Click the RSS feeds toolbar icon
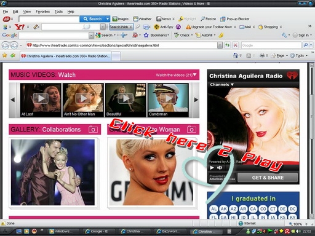Image resolution: width=315 pixels, height=236 pixels. pos(249,55)
